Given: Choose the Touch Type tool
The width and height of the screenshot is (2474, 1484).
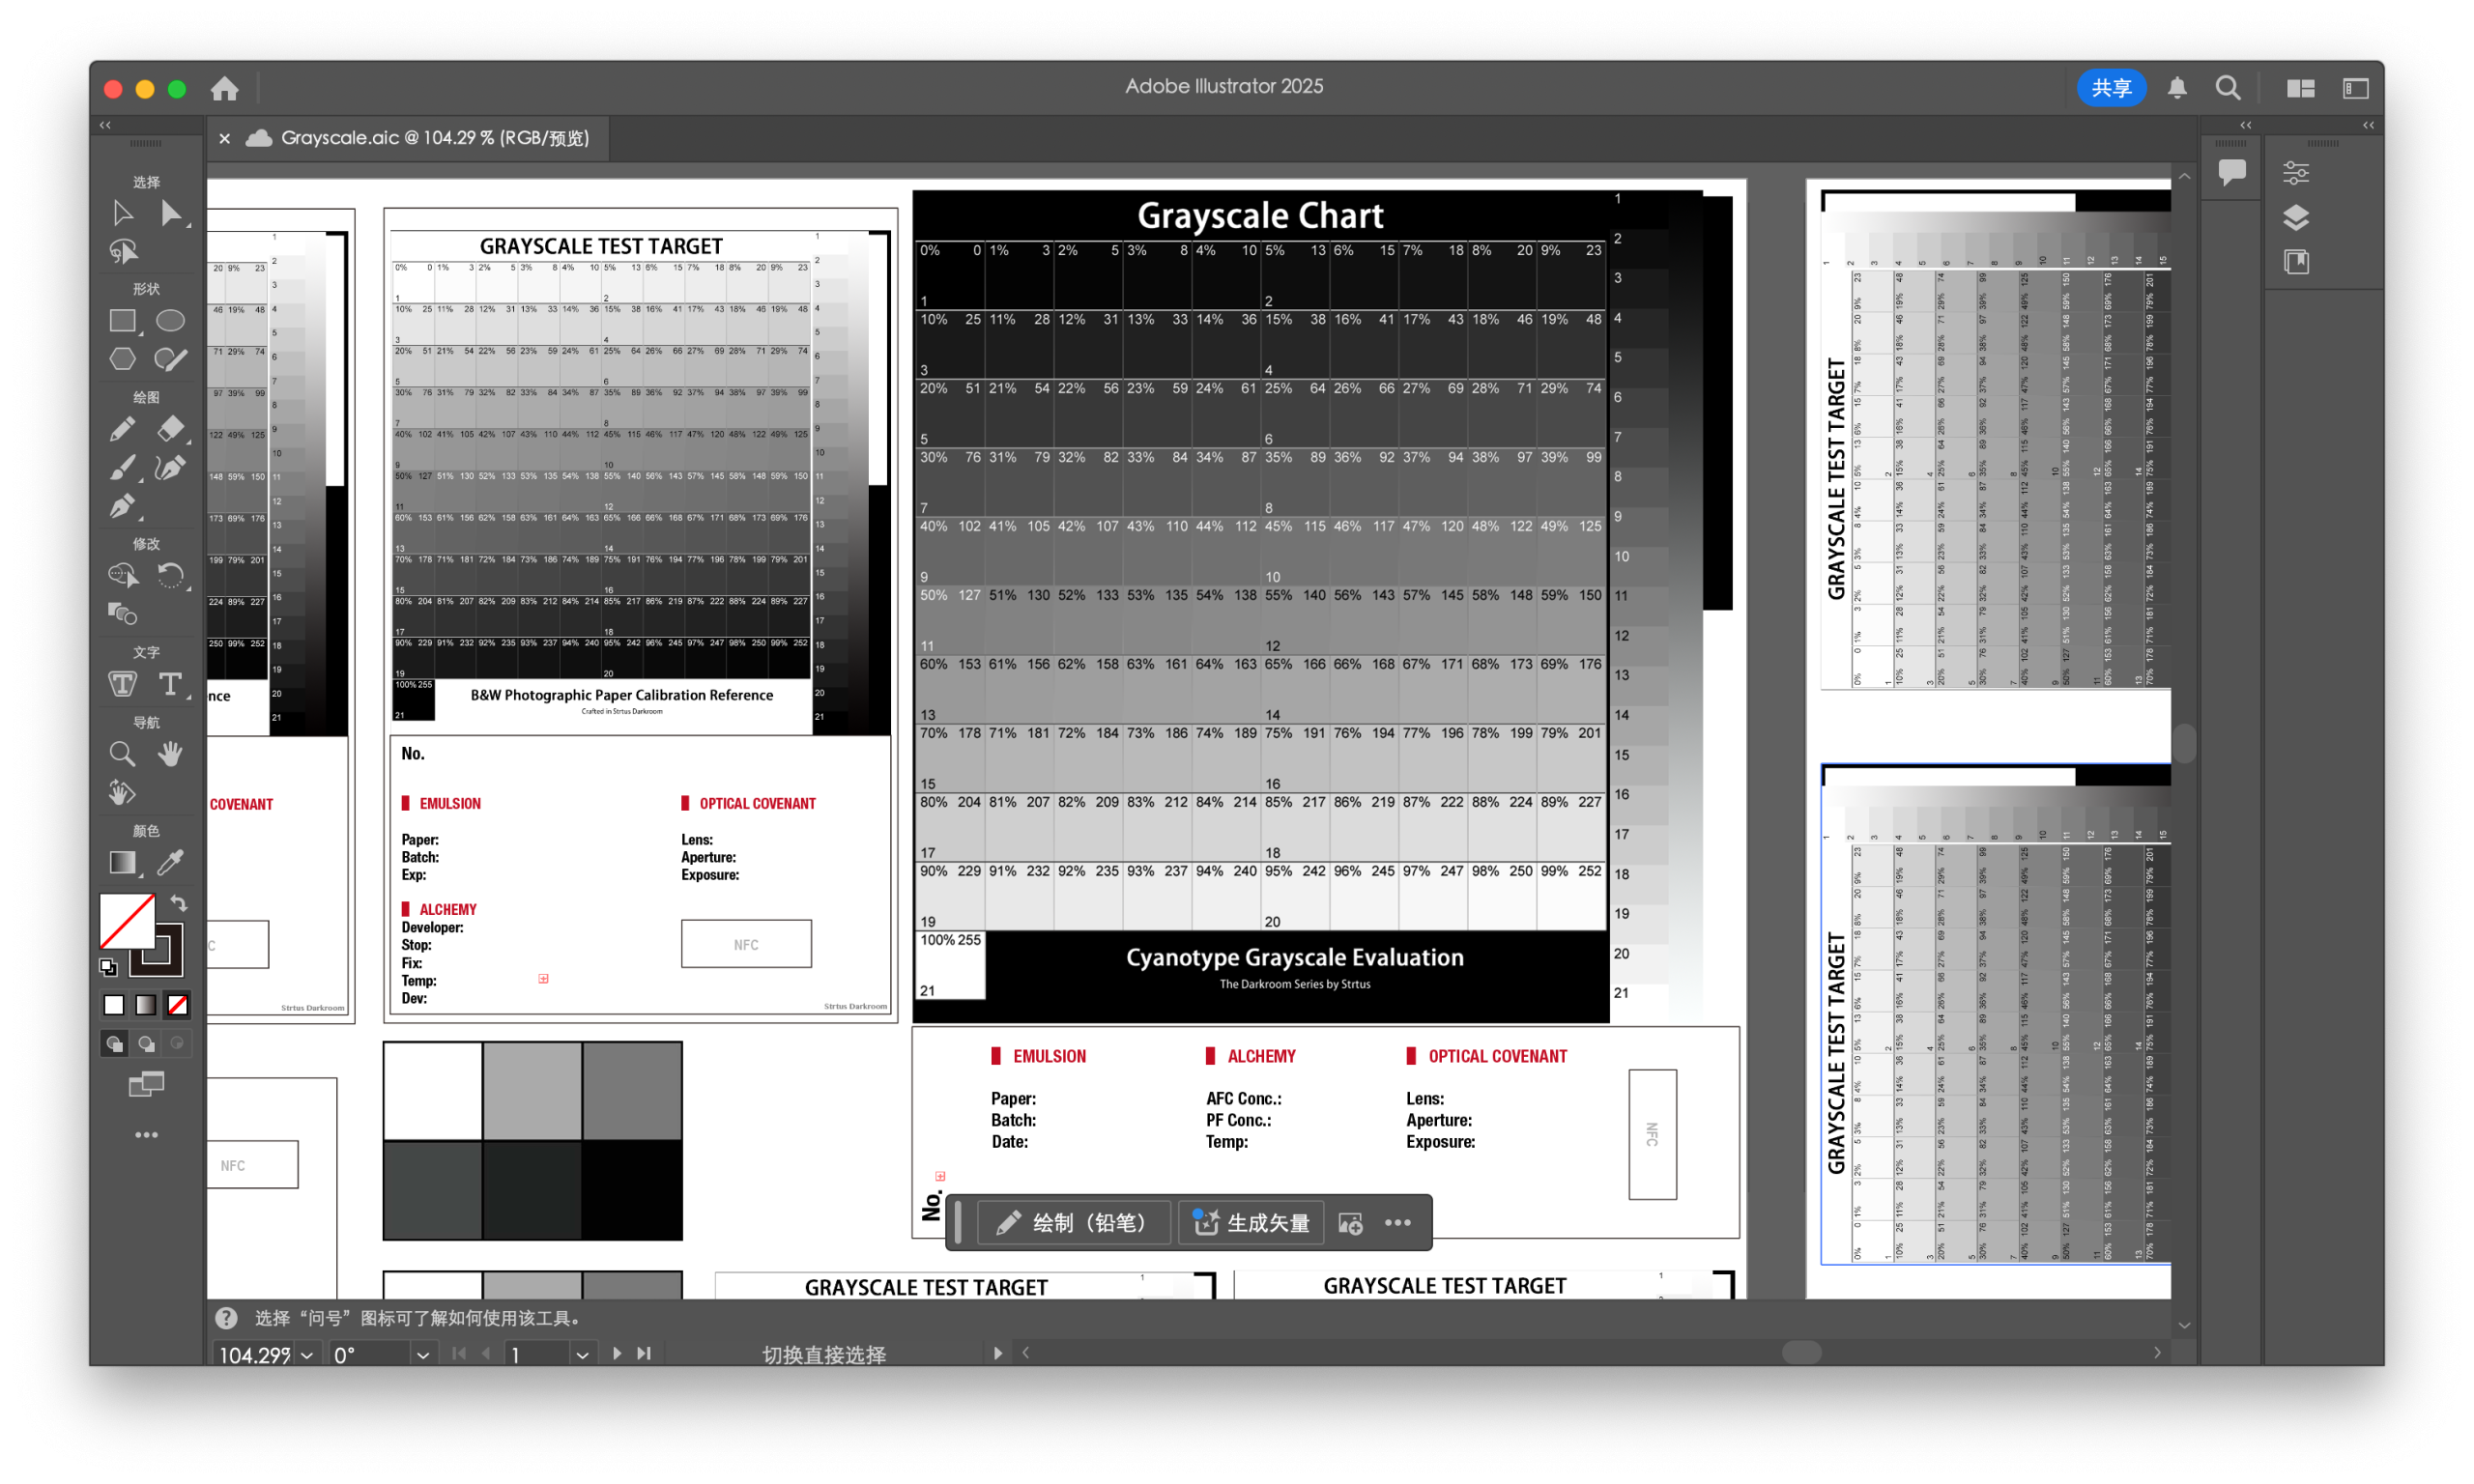Looking at the screenshot, I should [122, 684].
